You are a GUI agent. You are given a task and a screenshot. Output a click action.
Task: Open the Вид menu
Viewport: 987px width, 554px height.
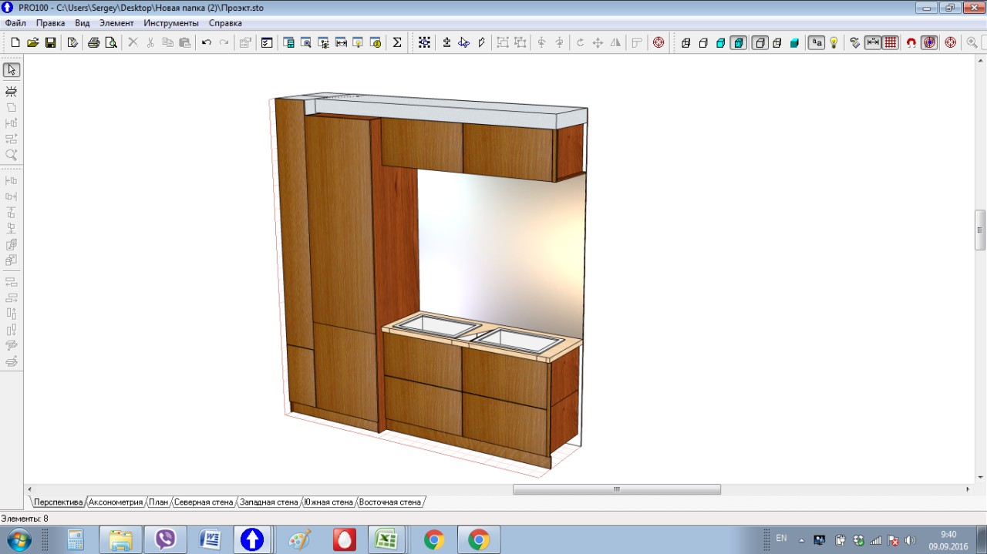click(x=83, y=23)
